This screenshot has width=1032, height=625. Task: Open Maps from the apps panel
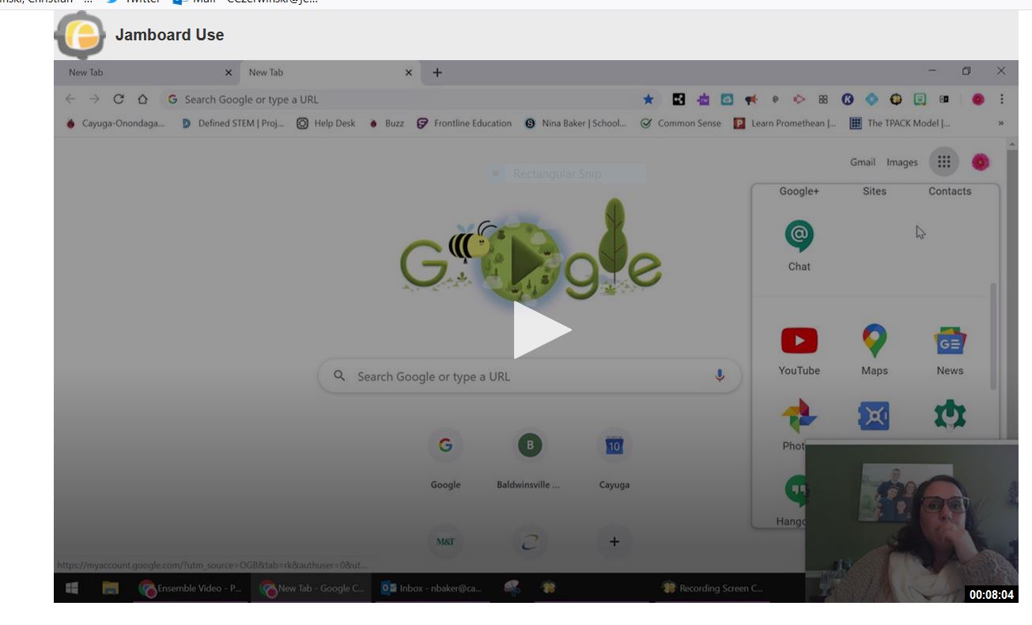(x=874, y=350)
